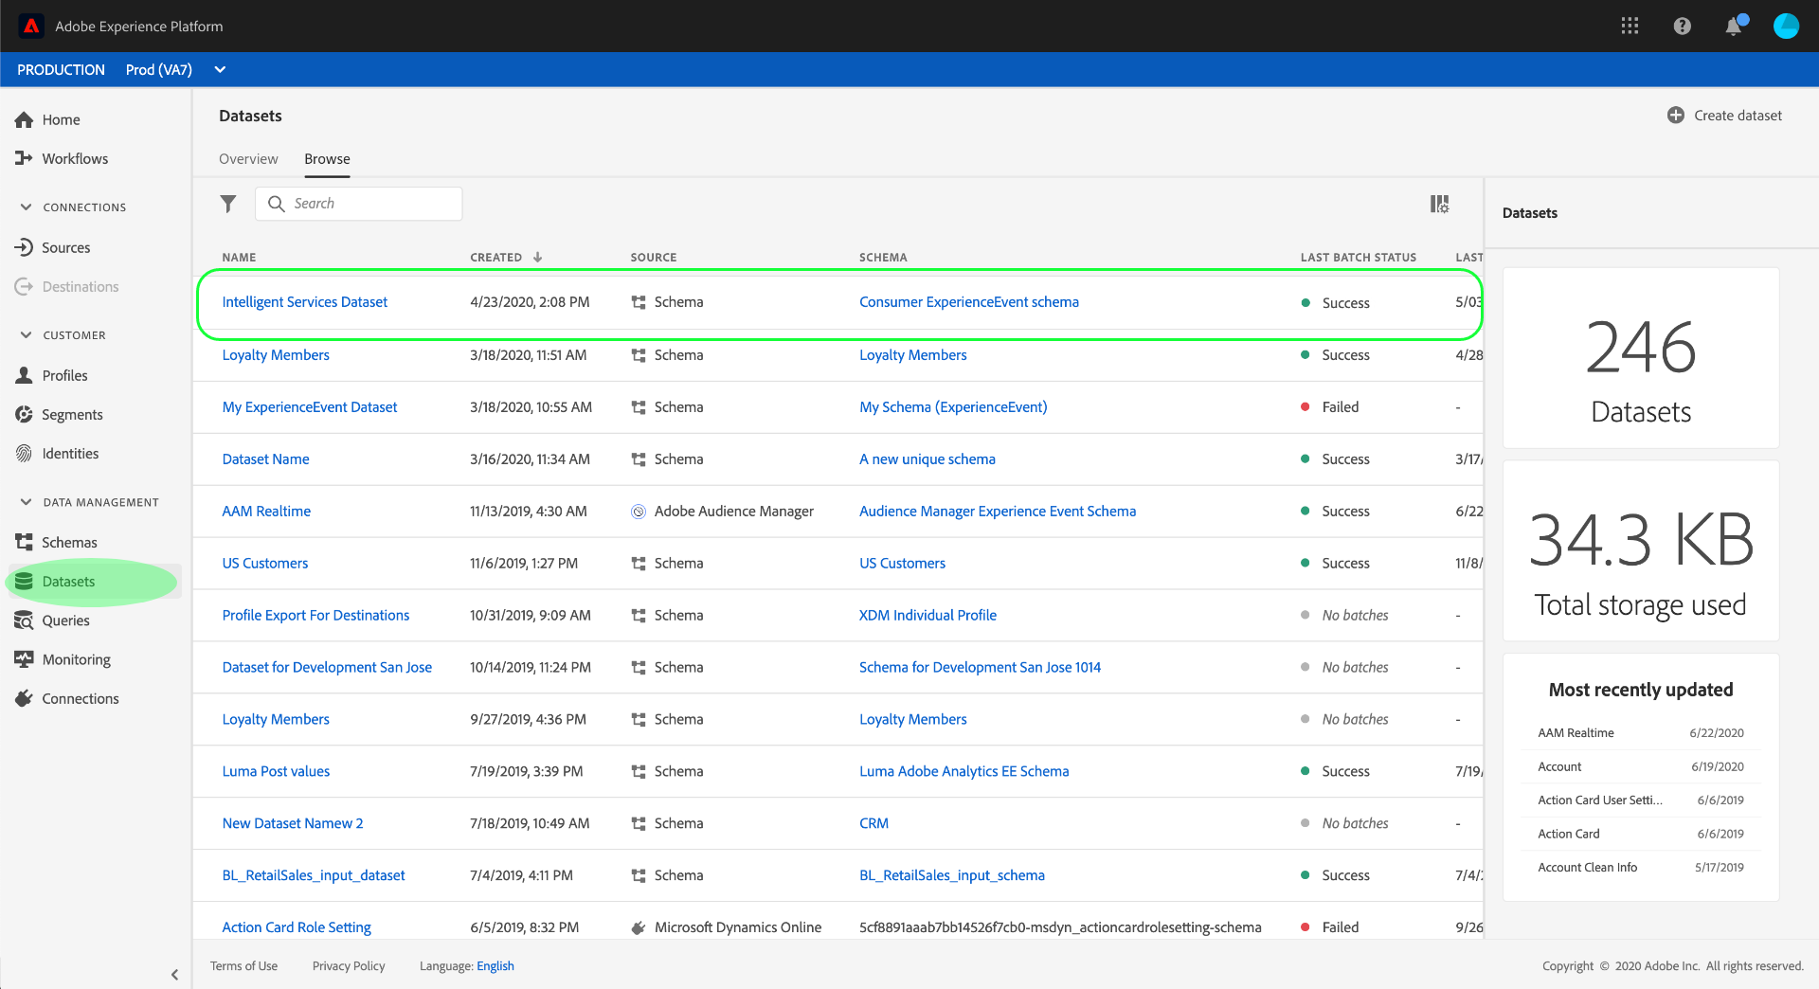Sort by the Name column header

tap(239, 257)
